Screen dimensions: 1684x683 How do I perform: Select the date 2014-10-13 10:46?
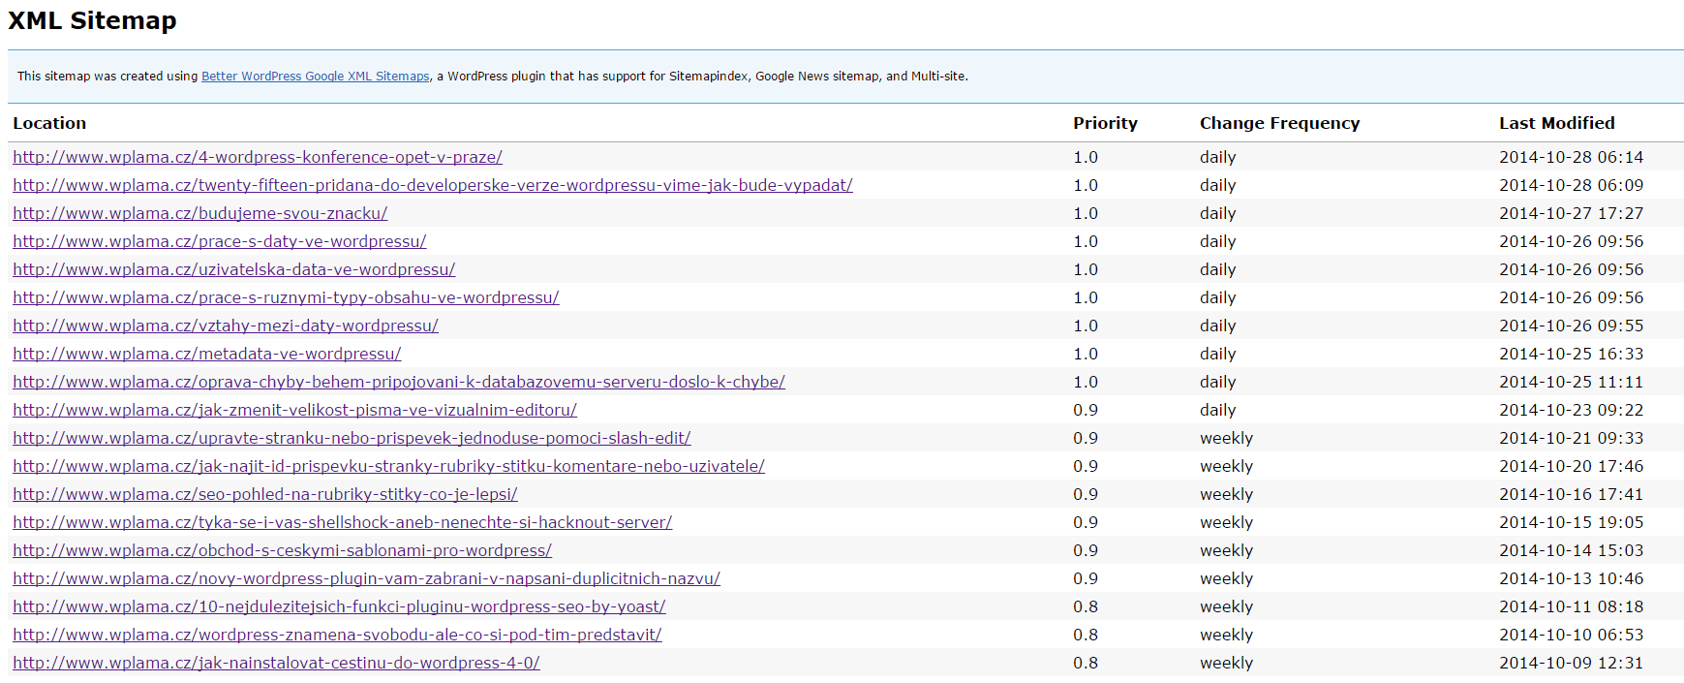1572,578
